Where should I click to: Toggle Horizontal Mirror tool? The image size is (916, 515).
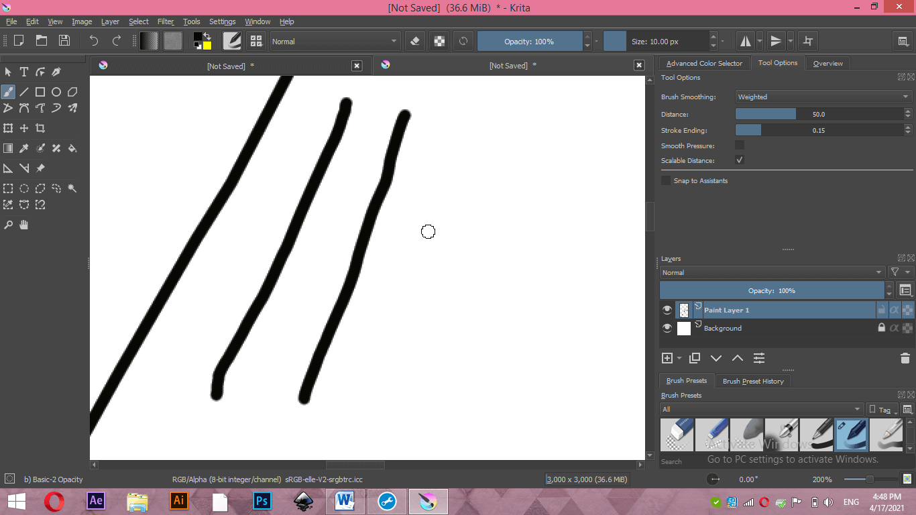(746, 41)
